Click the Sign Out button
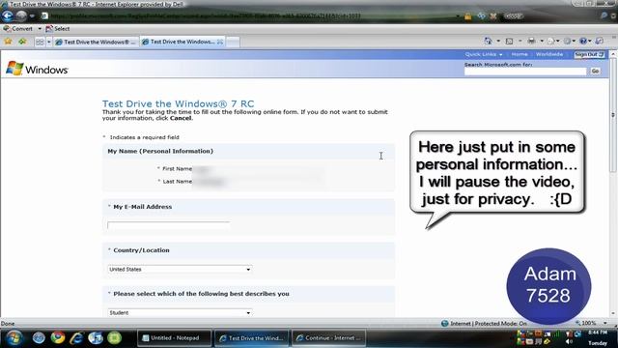 coord(589,54)
